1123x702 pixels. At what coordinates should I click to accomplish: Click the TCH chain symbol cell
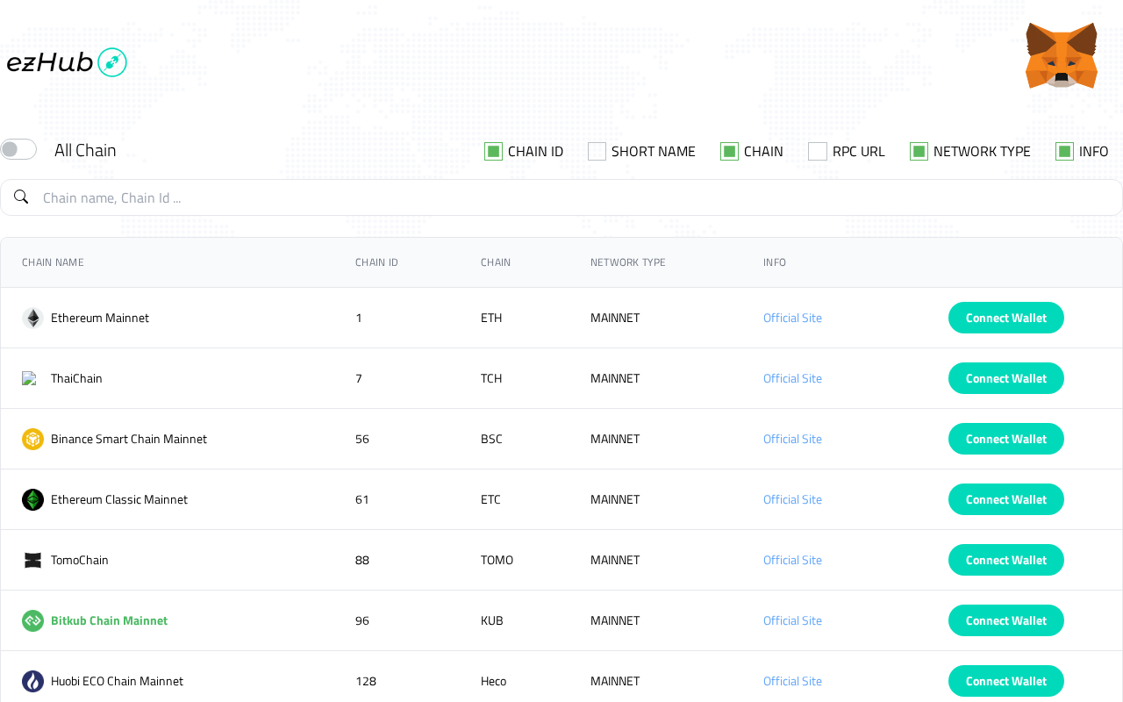491,378
